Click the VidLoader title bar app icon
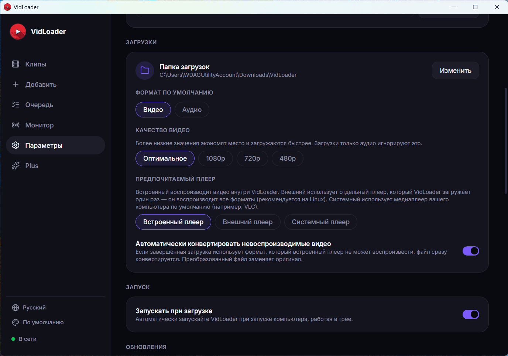Viewport: 508px width, 356px height. pyautogui.click(x=7, y=7)
